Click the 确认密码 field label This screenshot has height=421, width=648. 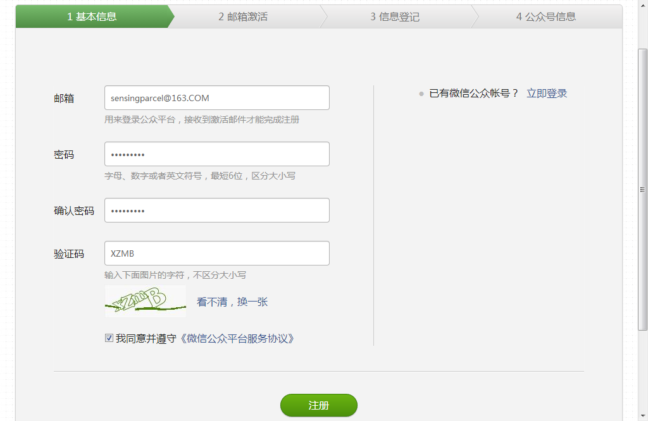[74, 211]
